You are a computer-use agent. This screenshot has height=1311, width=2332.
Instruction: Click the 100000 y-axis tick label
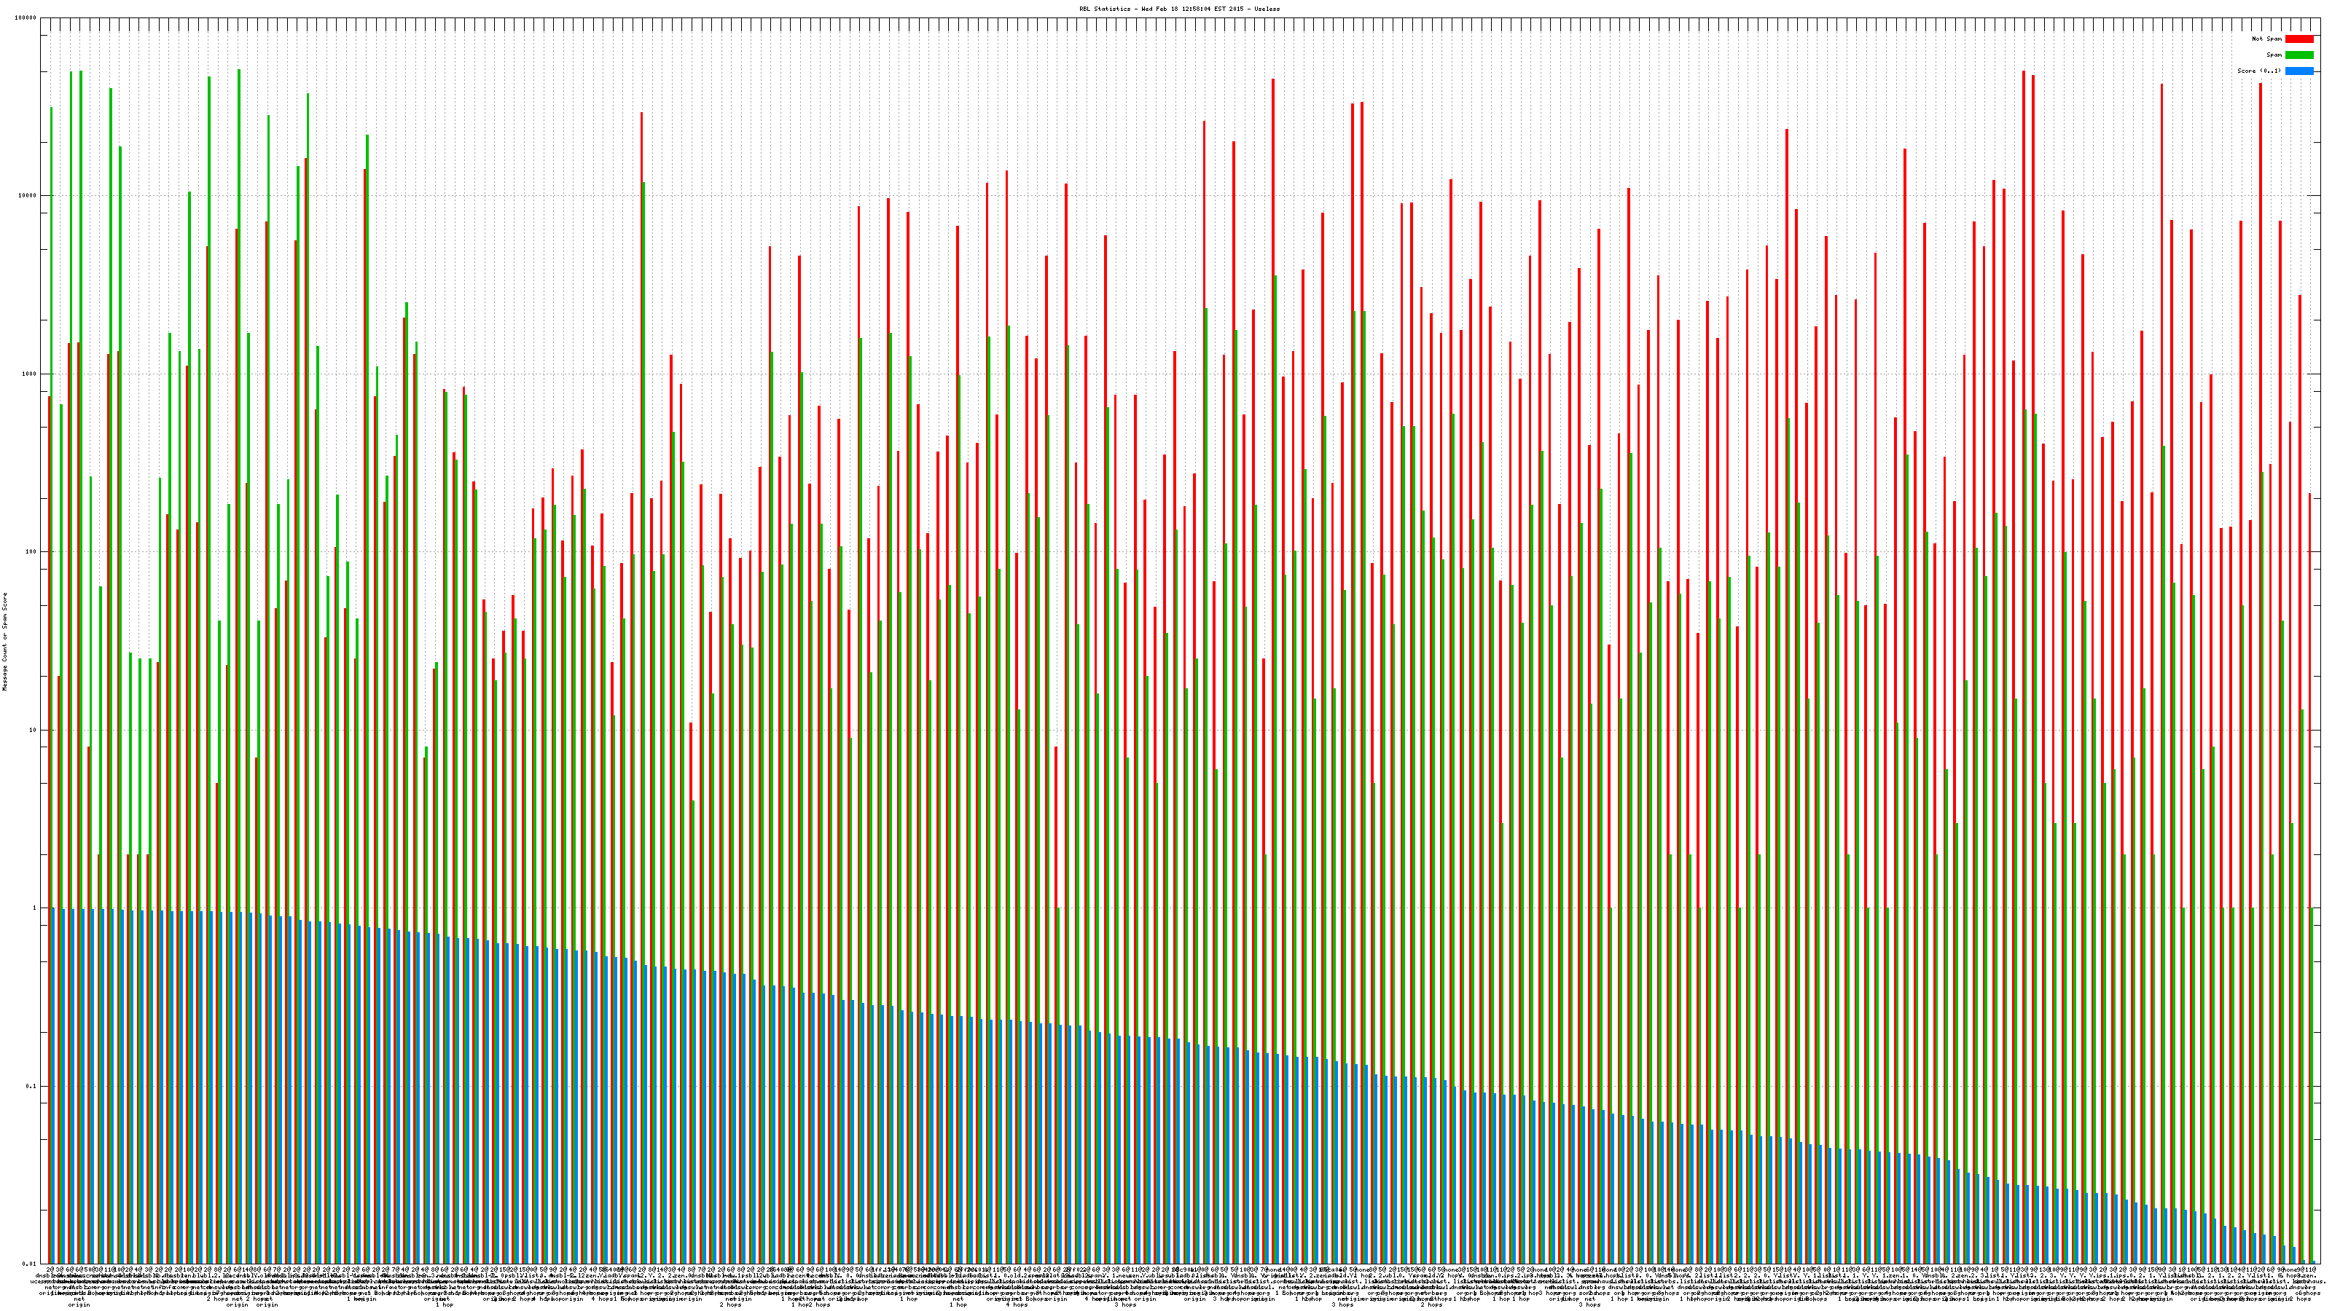coord(26,18)
